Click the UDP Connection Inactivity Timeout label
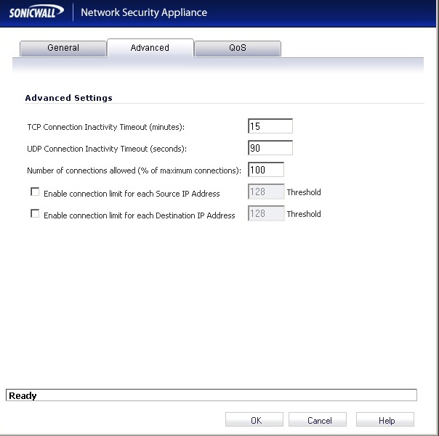 point(107,149)
